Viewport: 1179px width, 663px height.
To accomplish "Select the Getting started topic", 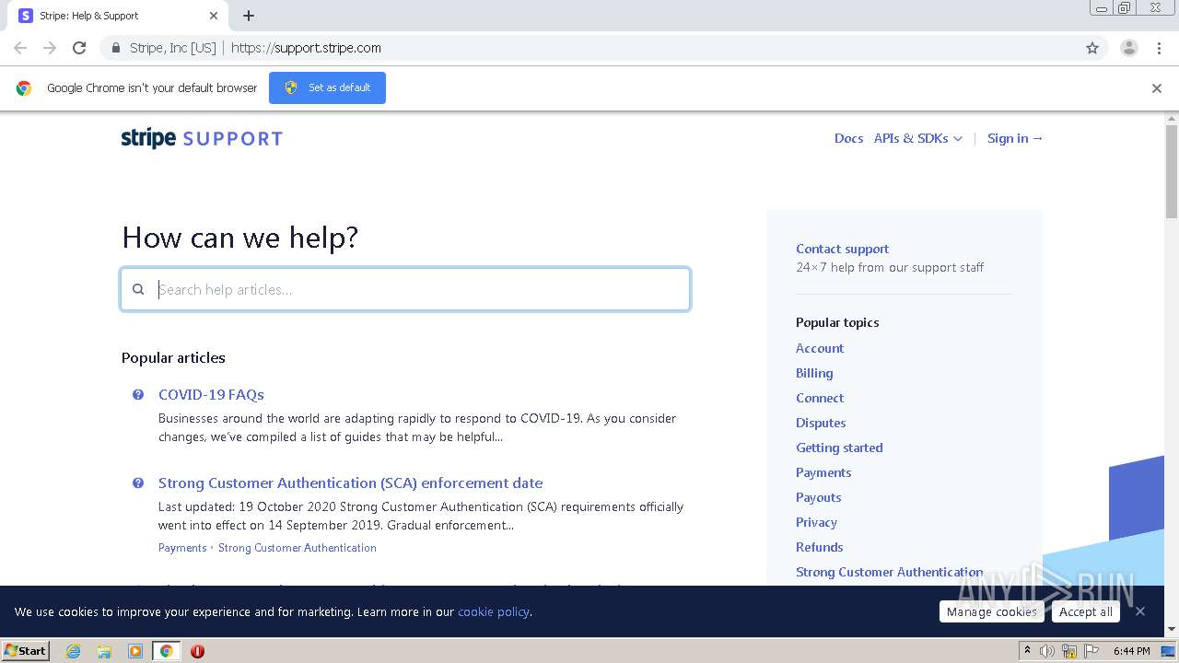I will coord(839,448).
